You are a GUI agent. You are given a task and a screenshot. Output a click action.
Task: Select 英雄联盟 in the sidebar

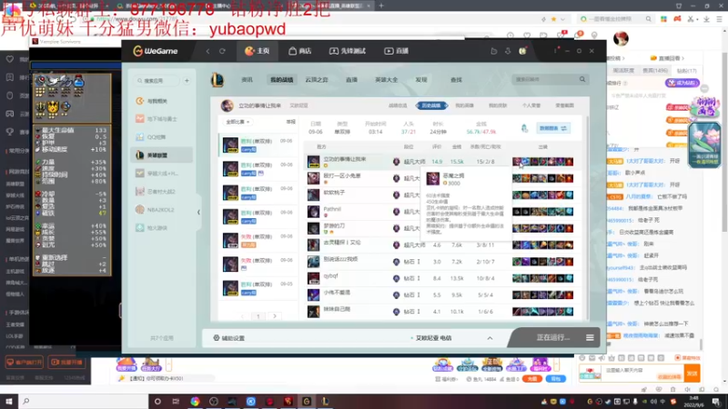162,155
